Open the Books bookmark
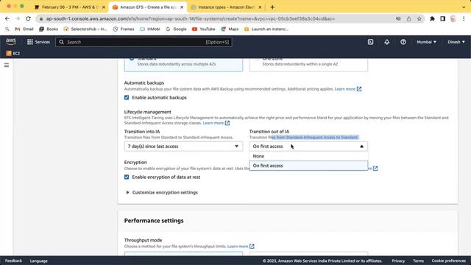The height and width of the screenshot is (265, 471). (49, 29)
